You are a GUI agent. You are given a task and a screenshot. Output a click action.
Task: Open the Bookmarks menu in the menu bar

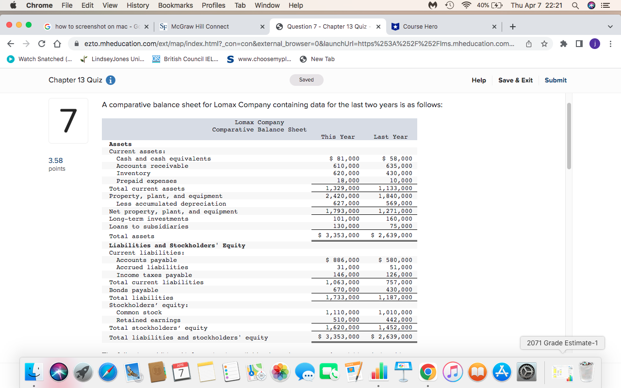pos(175,5)
